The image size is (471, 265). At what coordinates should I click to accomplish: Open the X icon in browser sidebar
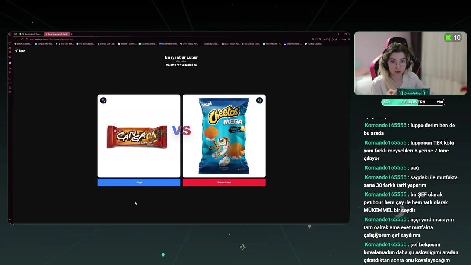[10, 68]
